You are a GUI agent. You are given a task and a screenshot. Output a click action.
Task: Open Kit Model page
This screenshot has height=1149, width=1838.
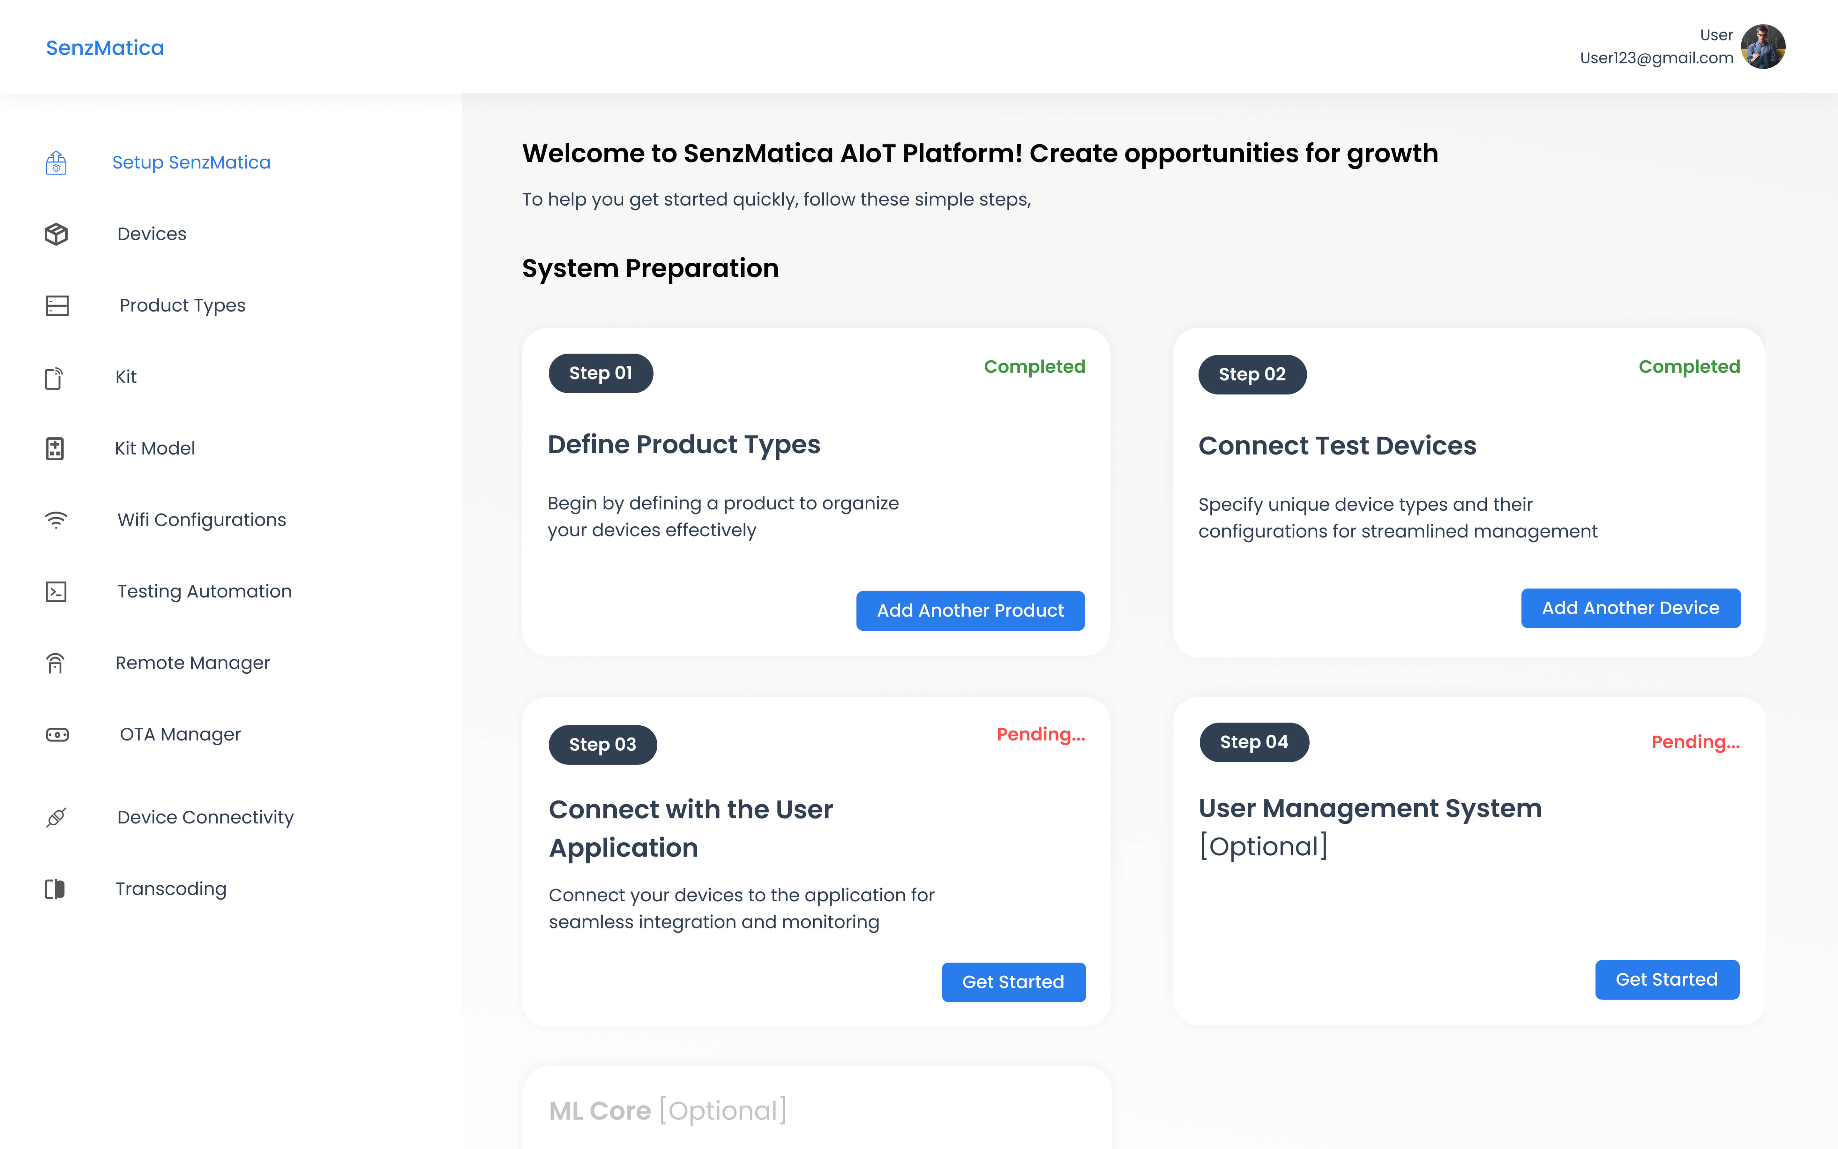coord(155,448)
